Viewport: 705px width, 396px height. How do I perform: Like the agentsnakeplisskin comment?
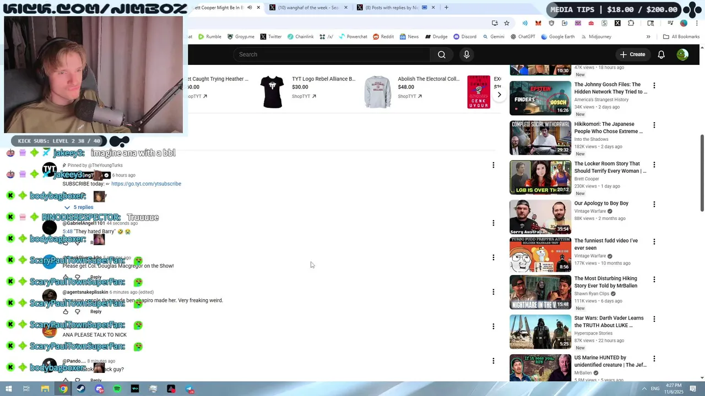(66, 312)
